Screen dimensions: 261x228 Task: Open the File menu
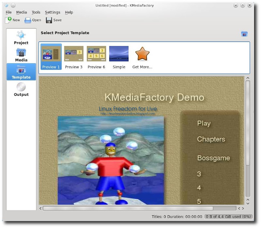[9, 12]
